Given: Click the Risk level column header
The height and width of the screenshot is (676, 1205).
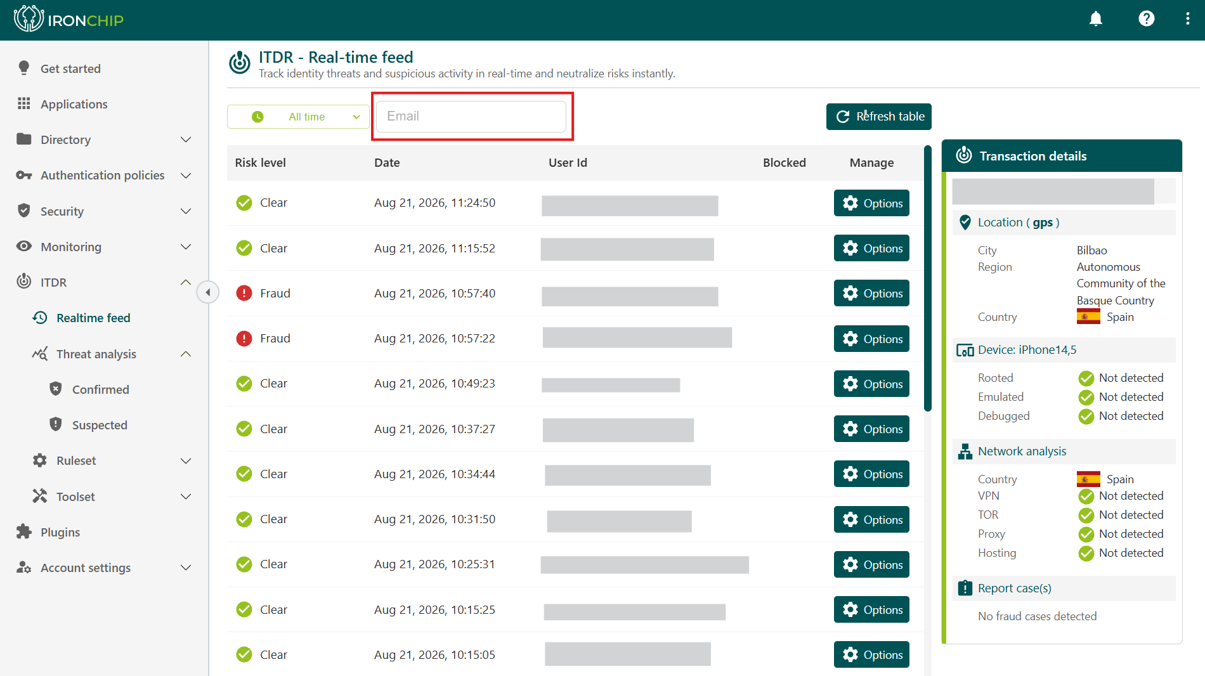Looking at the screenshot, I should pyautogui.click(x=260, y=163).
